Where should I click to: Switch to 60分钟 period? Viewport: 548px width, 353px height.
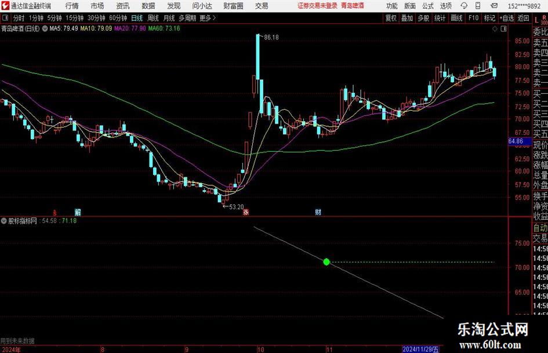(118, 18)
